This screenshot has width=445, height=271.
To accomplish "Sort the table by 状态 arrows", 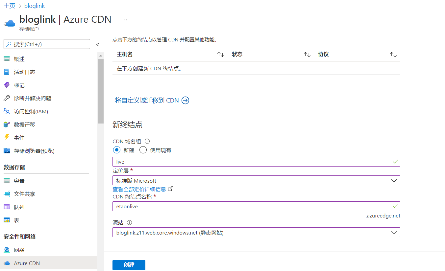I will point(307,55).
